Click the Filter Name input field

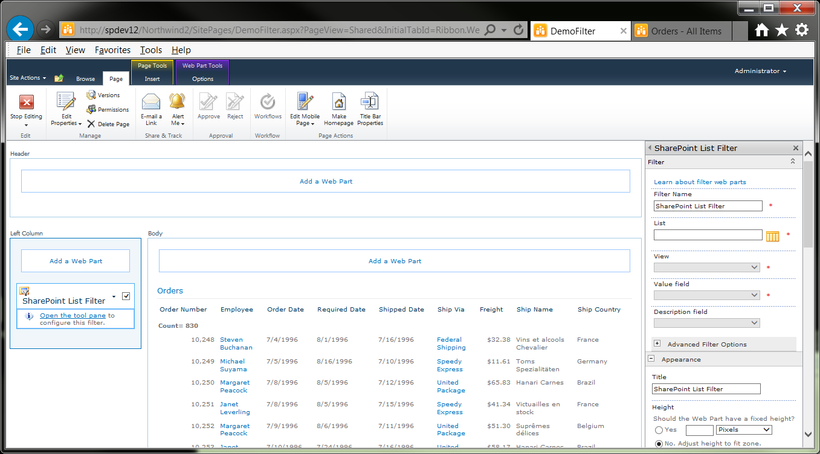(x=708, y=206)
